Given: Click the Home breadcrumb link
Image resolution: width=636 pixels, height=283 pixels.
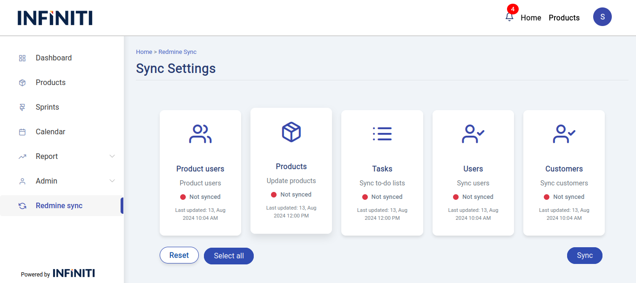Looking at the screenshot, I should (144, 52).
